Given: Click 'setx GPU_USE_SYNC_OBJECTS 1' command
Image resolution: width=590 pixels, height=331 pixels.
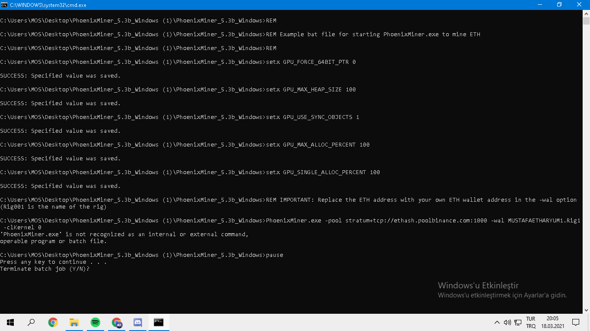Looking at the screenshot, I should (x=313, y=117).
